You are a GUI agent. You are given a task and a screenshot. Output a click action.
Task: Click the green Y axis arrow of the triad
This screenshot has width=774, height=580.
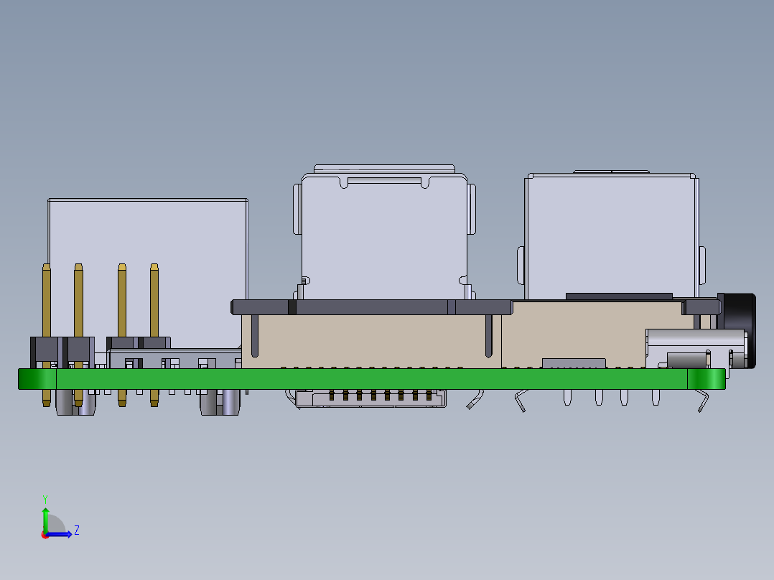(45, 520)
